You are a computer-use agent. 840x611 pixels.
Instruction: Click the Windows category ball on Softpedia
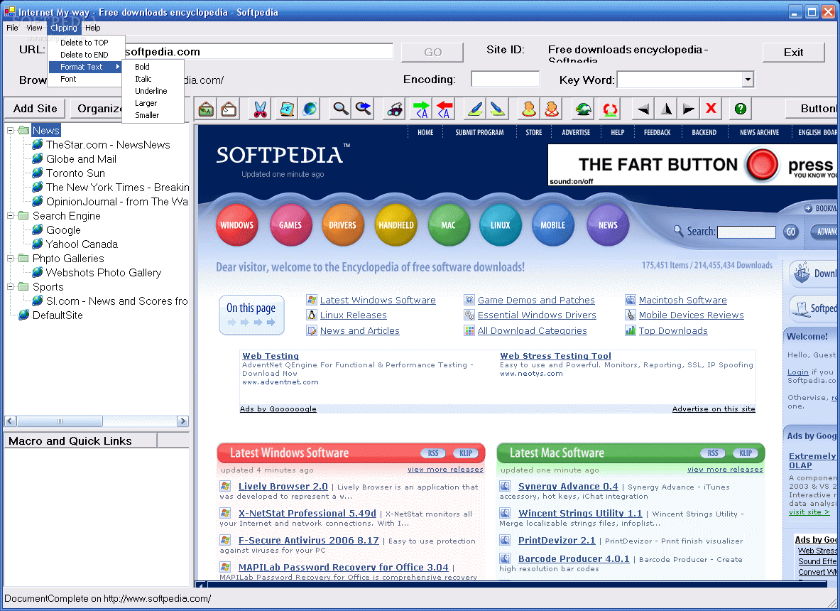point(236,225)
